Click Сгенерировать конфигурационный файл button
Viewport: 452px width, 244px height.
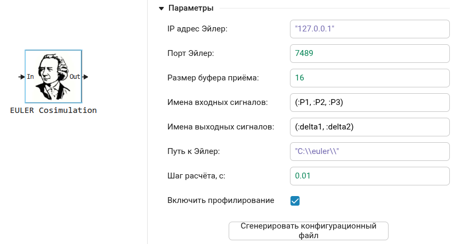[308, 231]
